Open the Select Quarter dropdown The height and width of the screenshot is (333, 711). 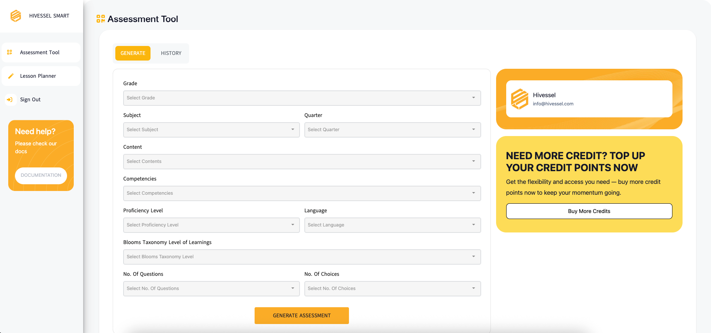tap(392, 130)
